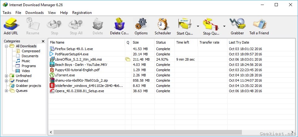This screenshot has width=298, height=137.
Task: Select the Compressed category folder
Action: point(31,51)
